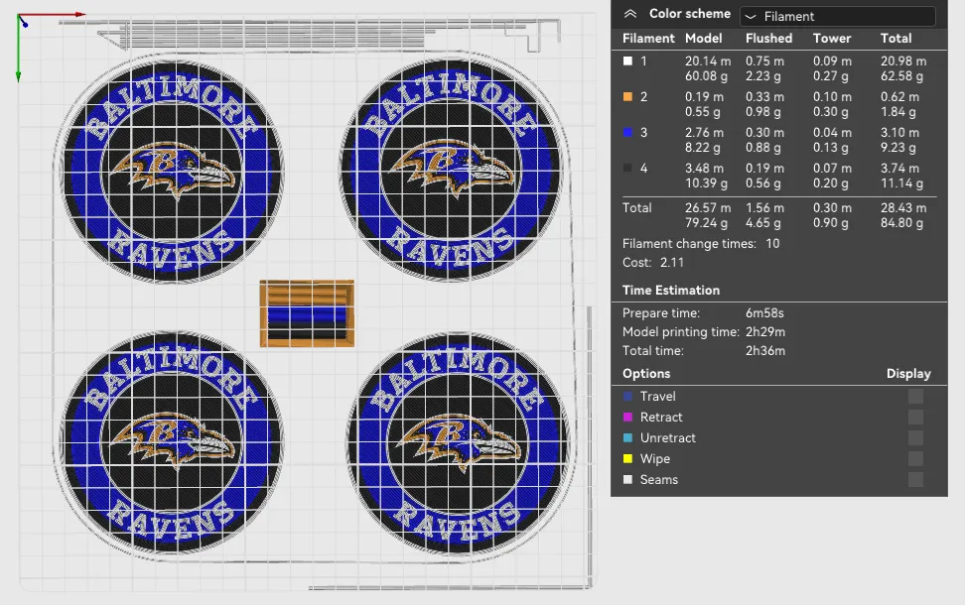Click the magenta Retract legend icon
The image size is (965, 605).
coord(627,418)
